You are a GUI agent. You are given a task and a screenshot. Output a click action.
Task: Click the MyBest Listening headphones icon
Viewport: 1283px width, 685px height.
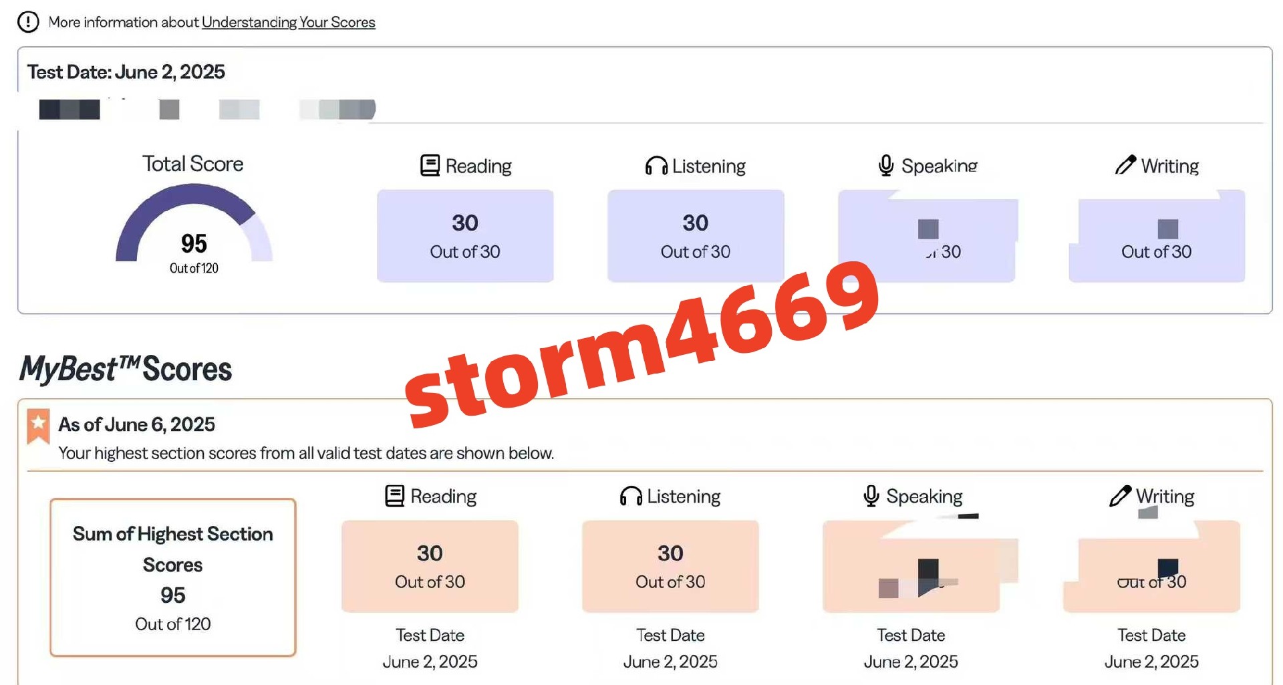631,496
